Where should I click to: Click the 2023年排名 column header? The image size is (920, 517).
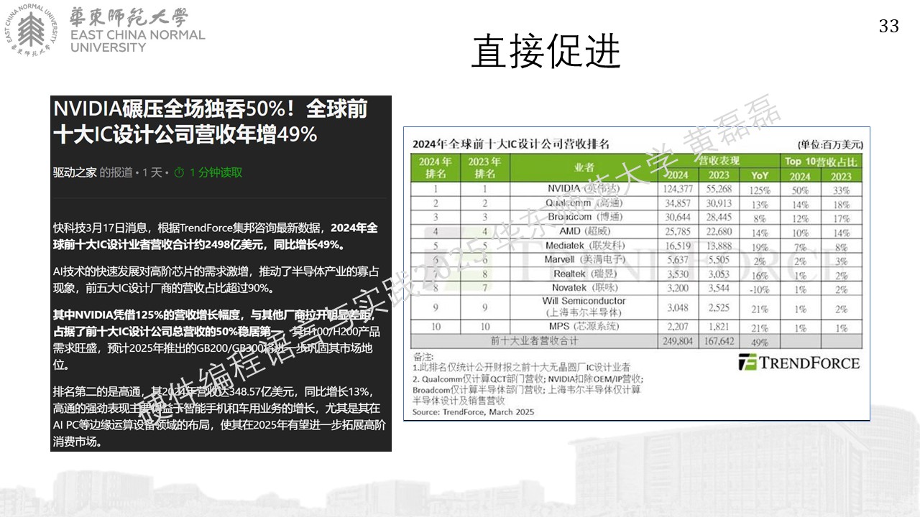tap(484, 167)
